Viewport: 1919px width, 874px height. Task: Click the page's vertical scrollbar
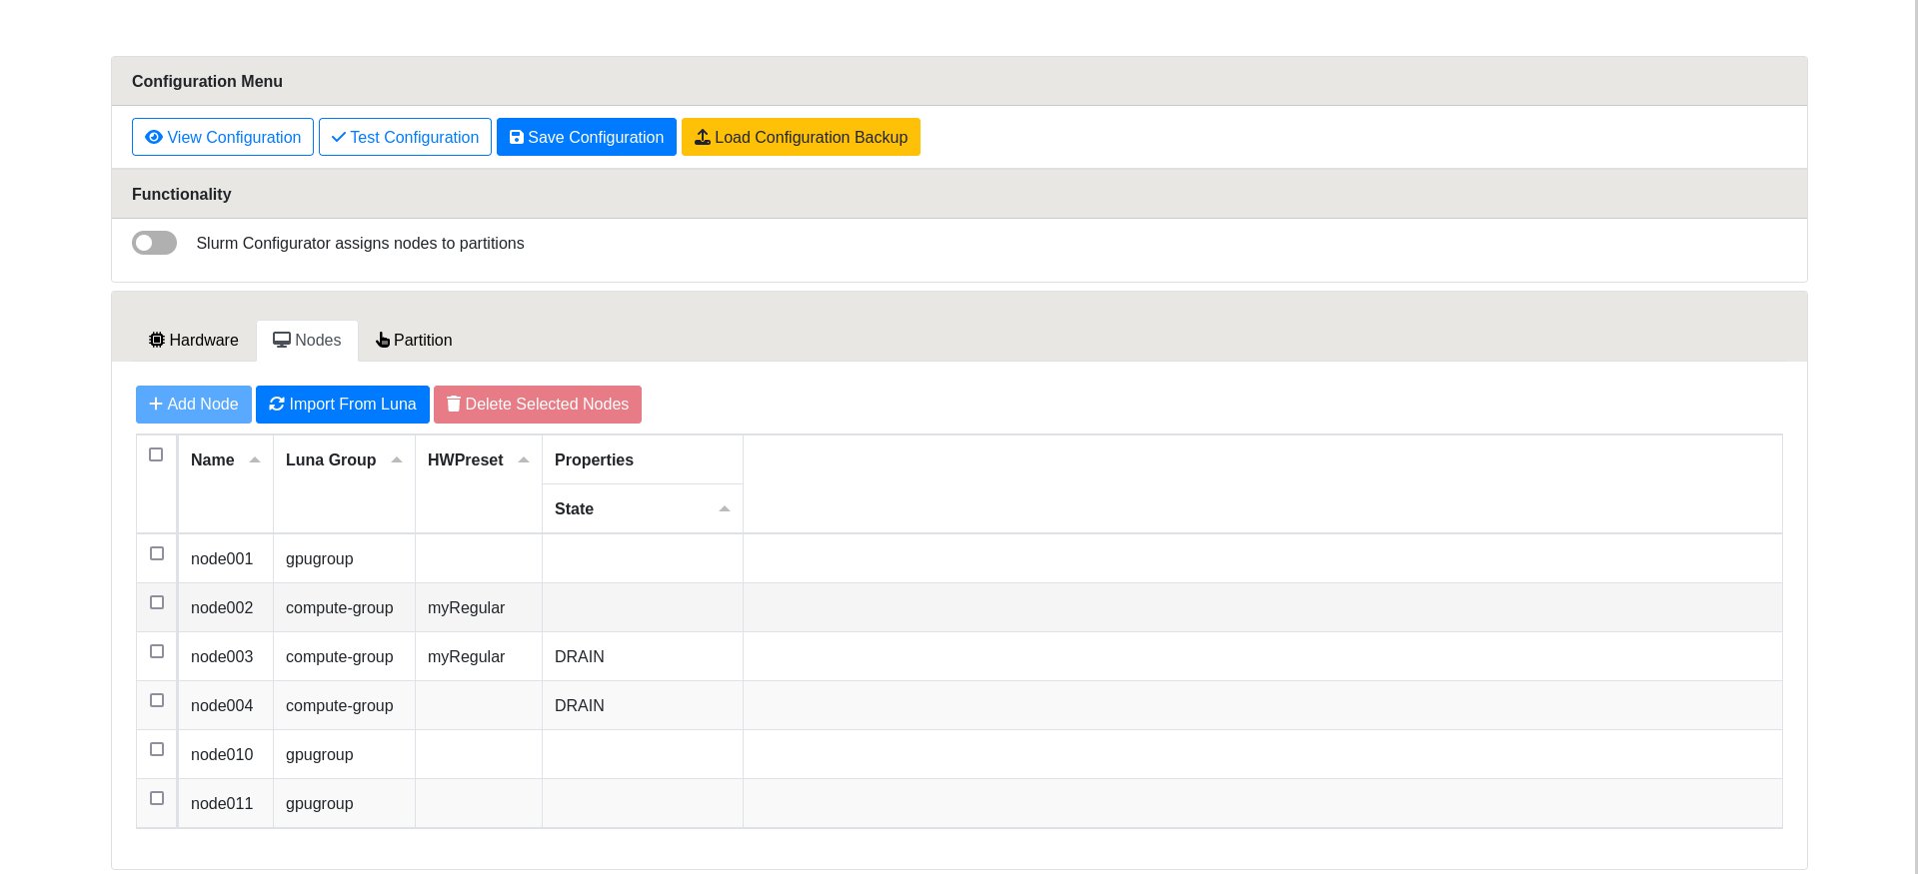[x=1916, y=400]
